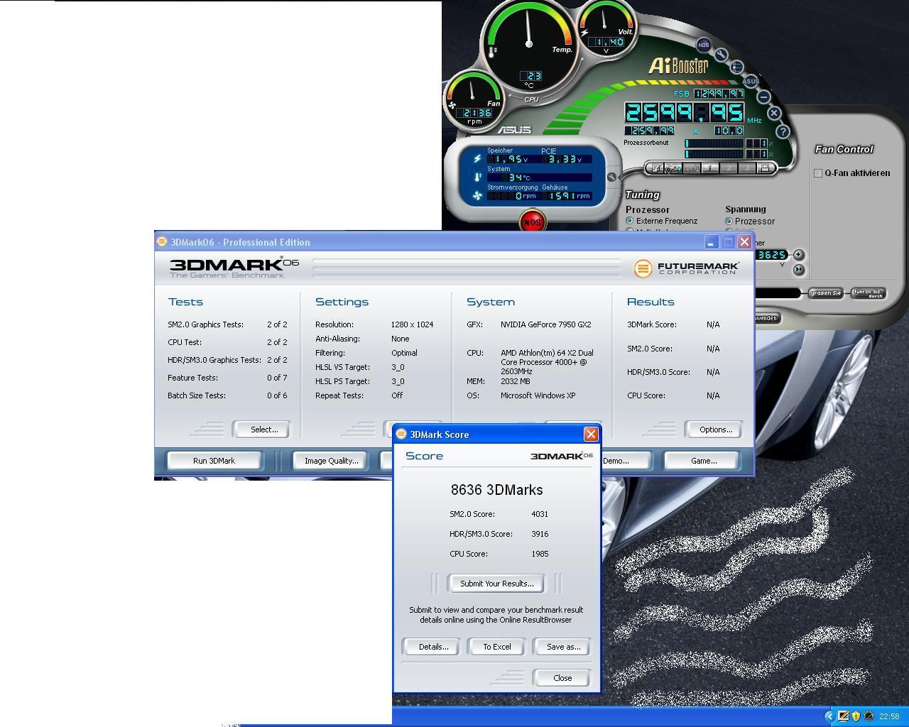Open AI Booster help question mark icon
Image resolution: width=909 pixels, height=727 pixels.
tap(783, 131)
